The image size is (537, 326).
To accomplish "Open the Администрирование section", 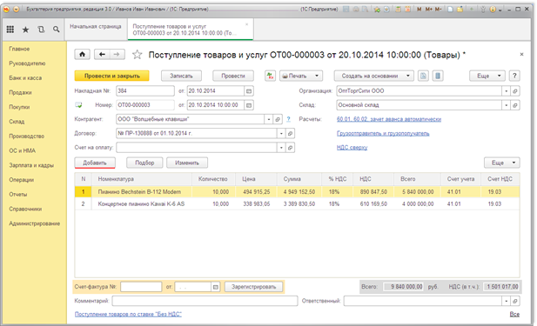I will 34,223.
